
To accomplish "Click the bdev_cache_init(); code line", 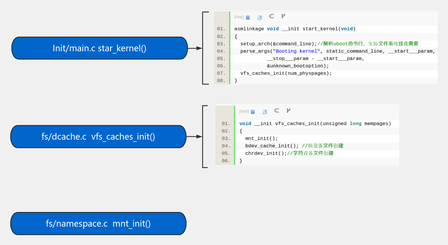I will tap(272, 146).
